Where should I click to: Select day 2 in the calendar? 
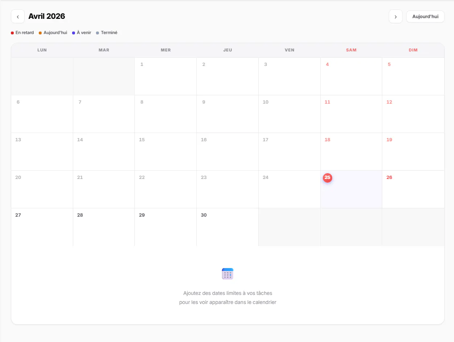click(228, 76)
